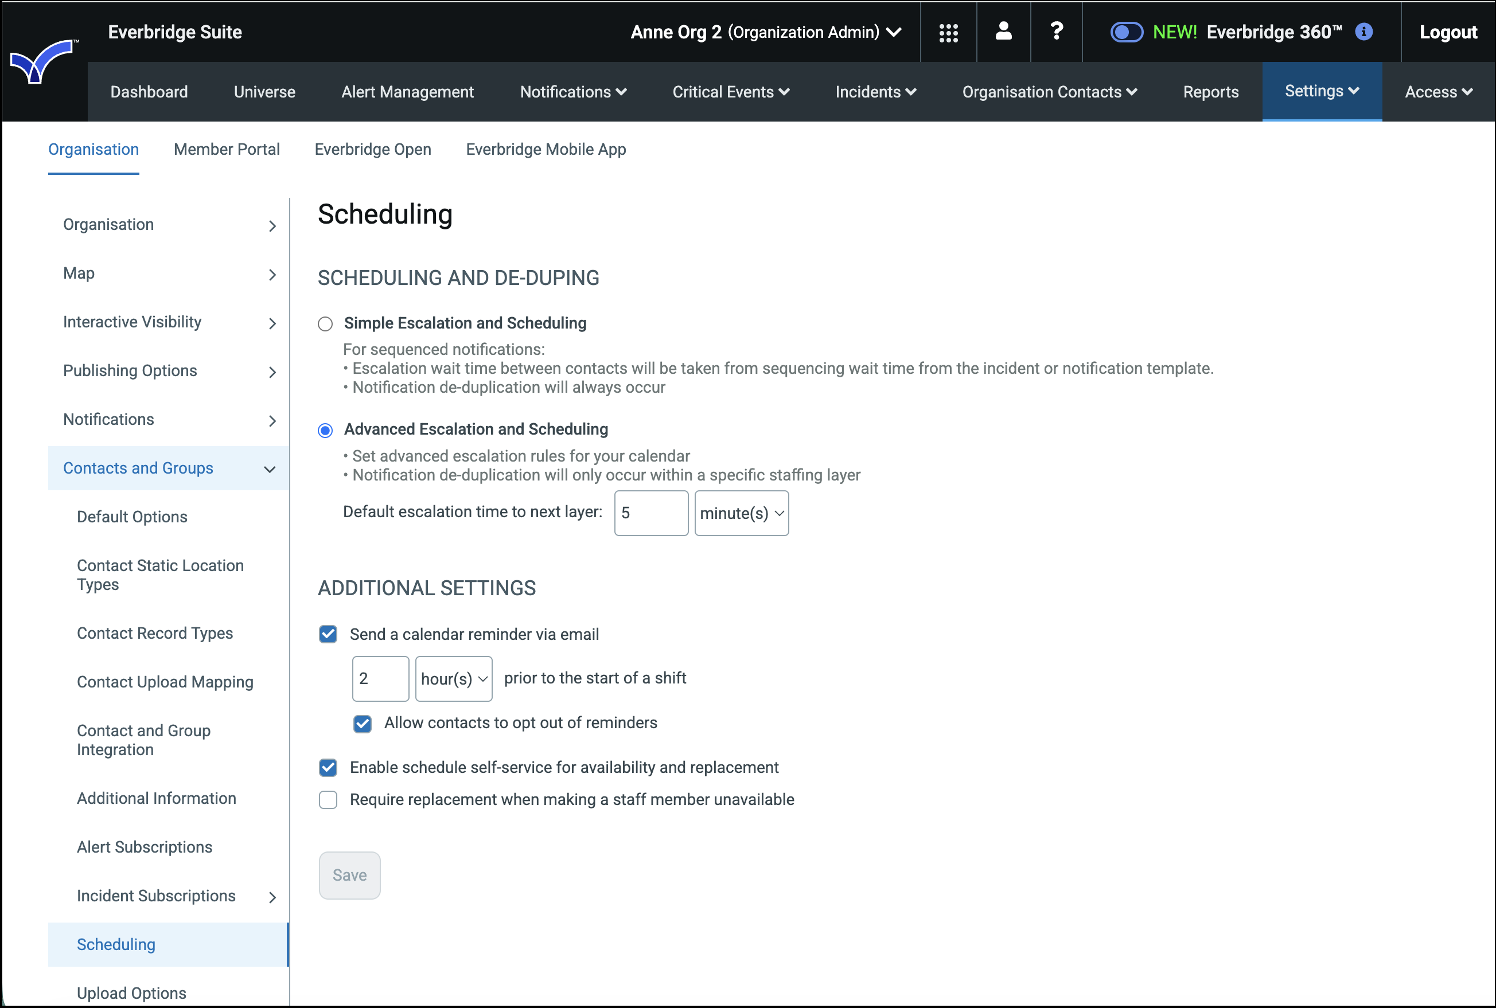
Task: Select Advanced Escalation and Scheduling
Action: coord(325,430)
